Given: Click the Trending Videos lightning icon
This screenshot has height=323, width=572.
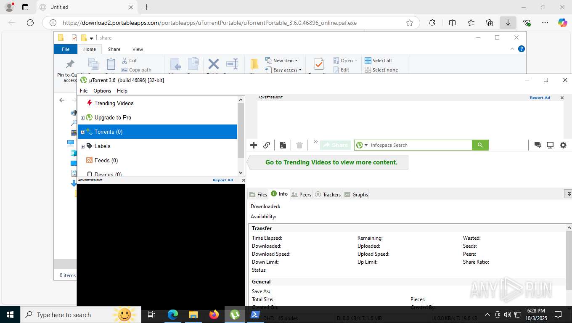Looking at the screenshot, I should 89,103.
